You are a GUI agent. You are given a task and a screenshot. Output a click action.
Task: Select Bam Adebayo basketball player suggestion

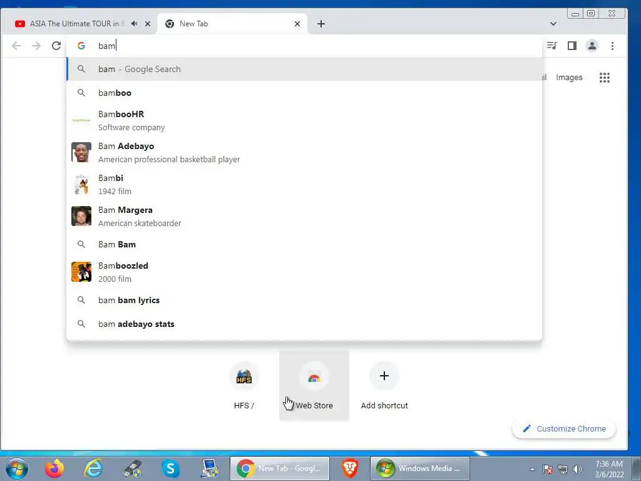click(304, 153)
